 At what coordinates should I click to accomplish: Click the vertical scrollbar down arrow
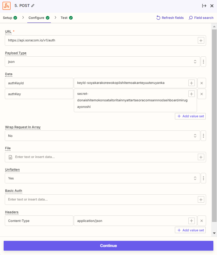tap(214, 233)
